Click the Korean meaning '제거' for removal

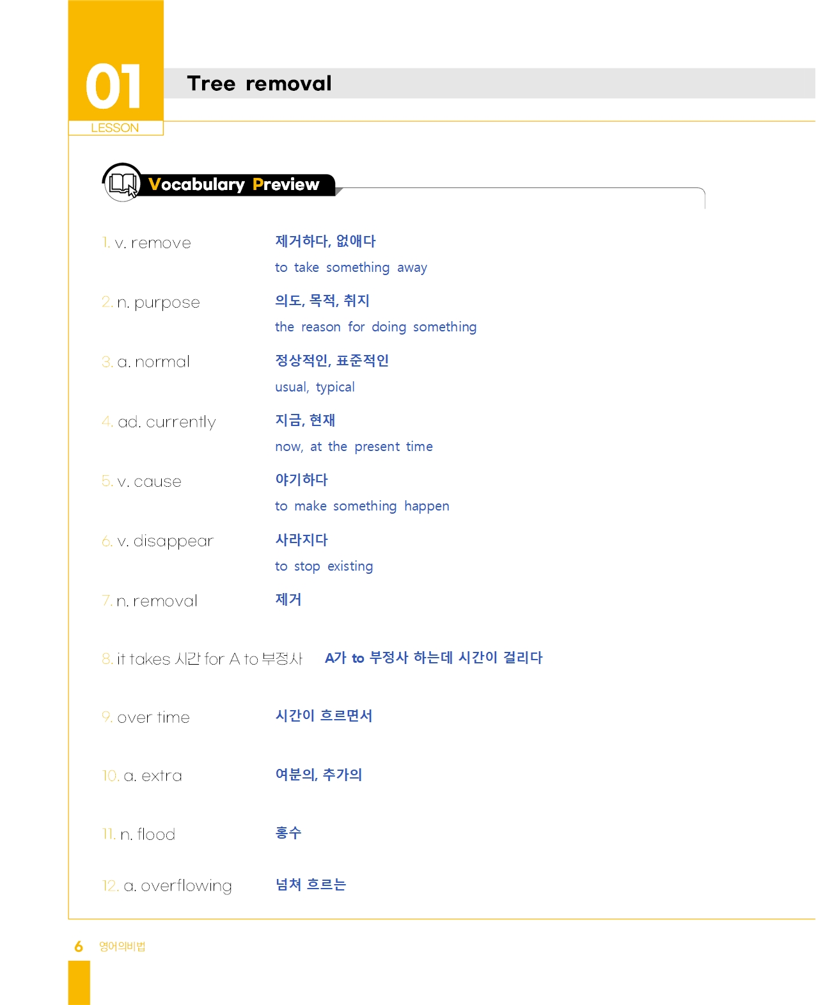[x=288, y=599]
